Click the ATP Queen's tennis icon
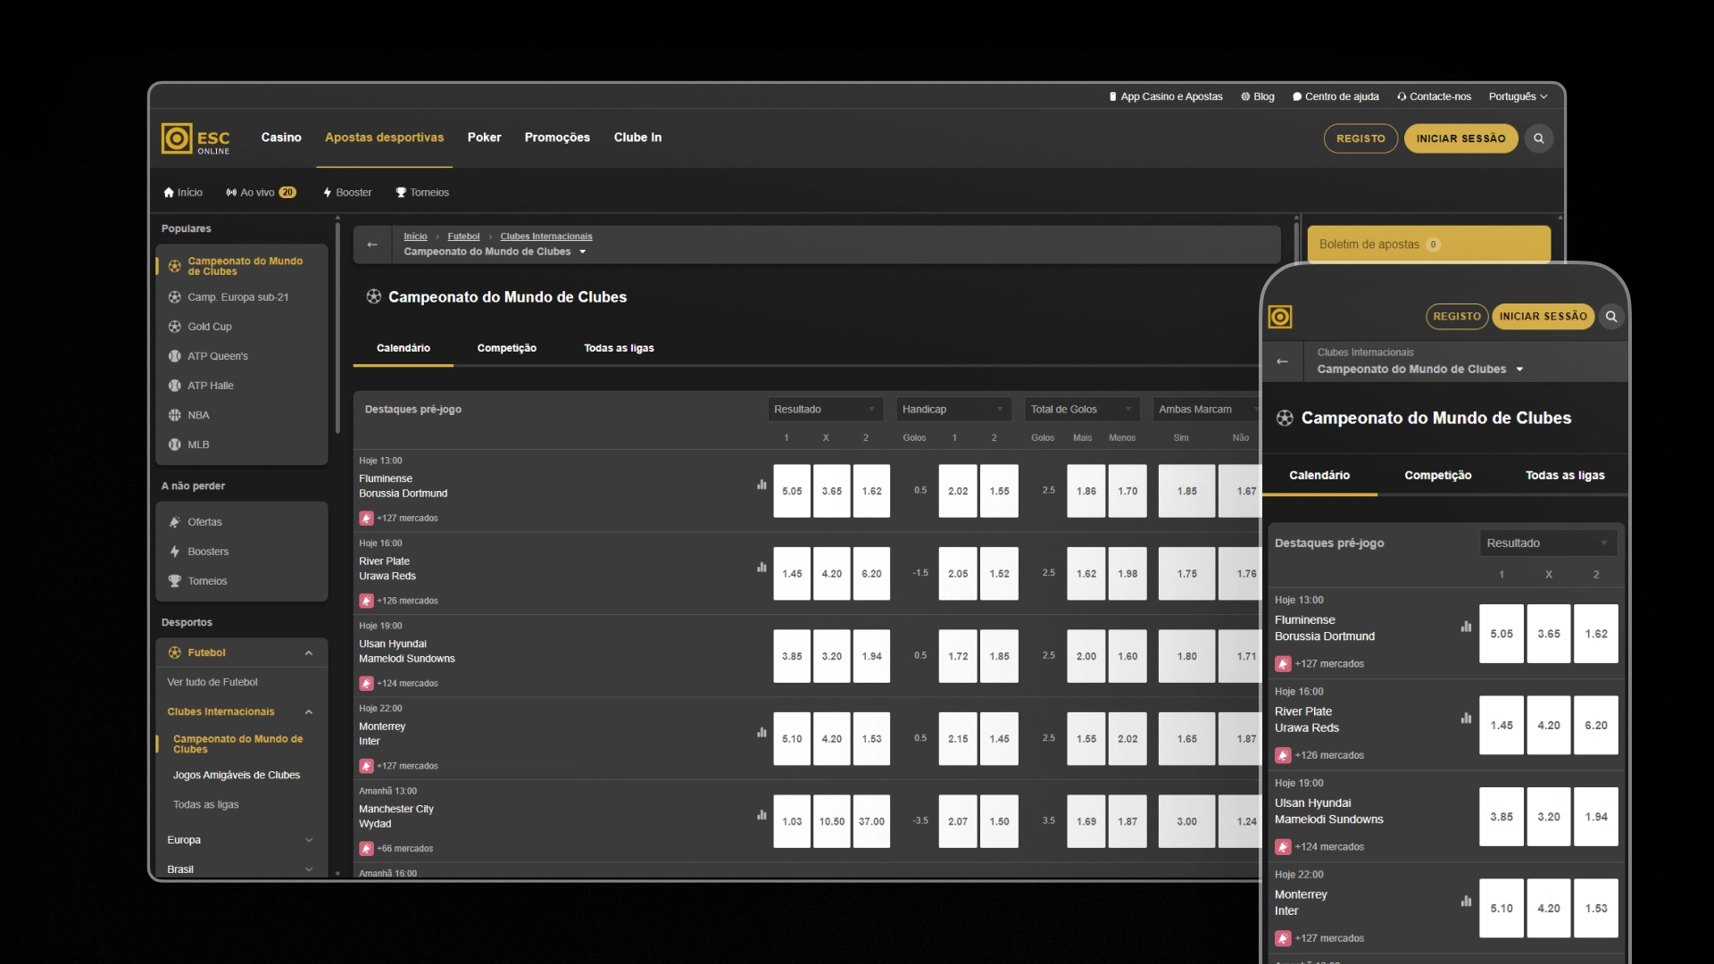This screenshot has height=964, width=1714. 175,356
